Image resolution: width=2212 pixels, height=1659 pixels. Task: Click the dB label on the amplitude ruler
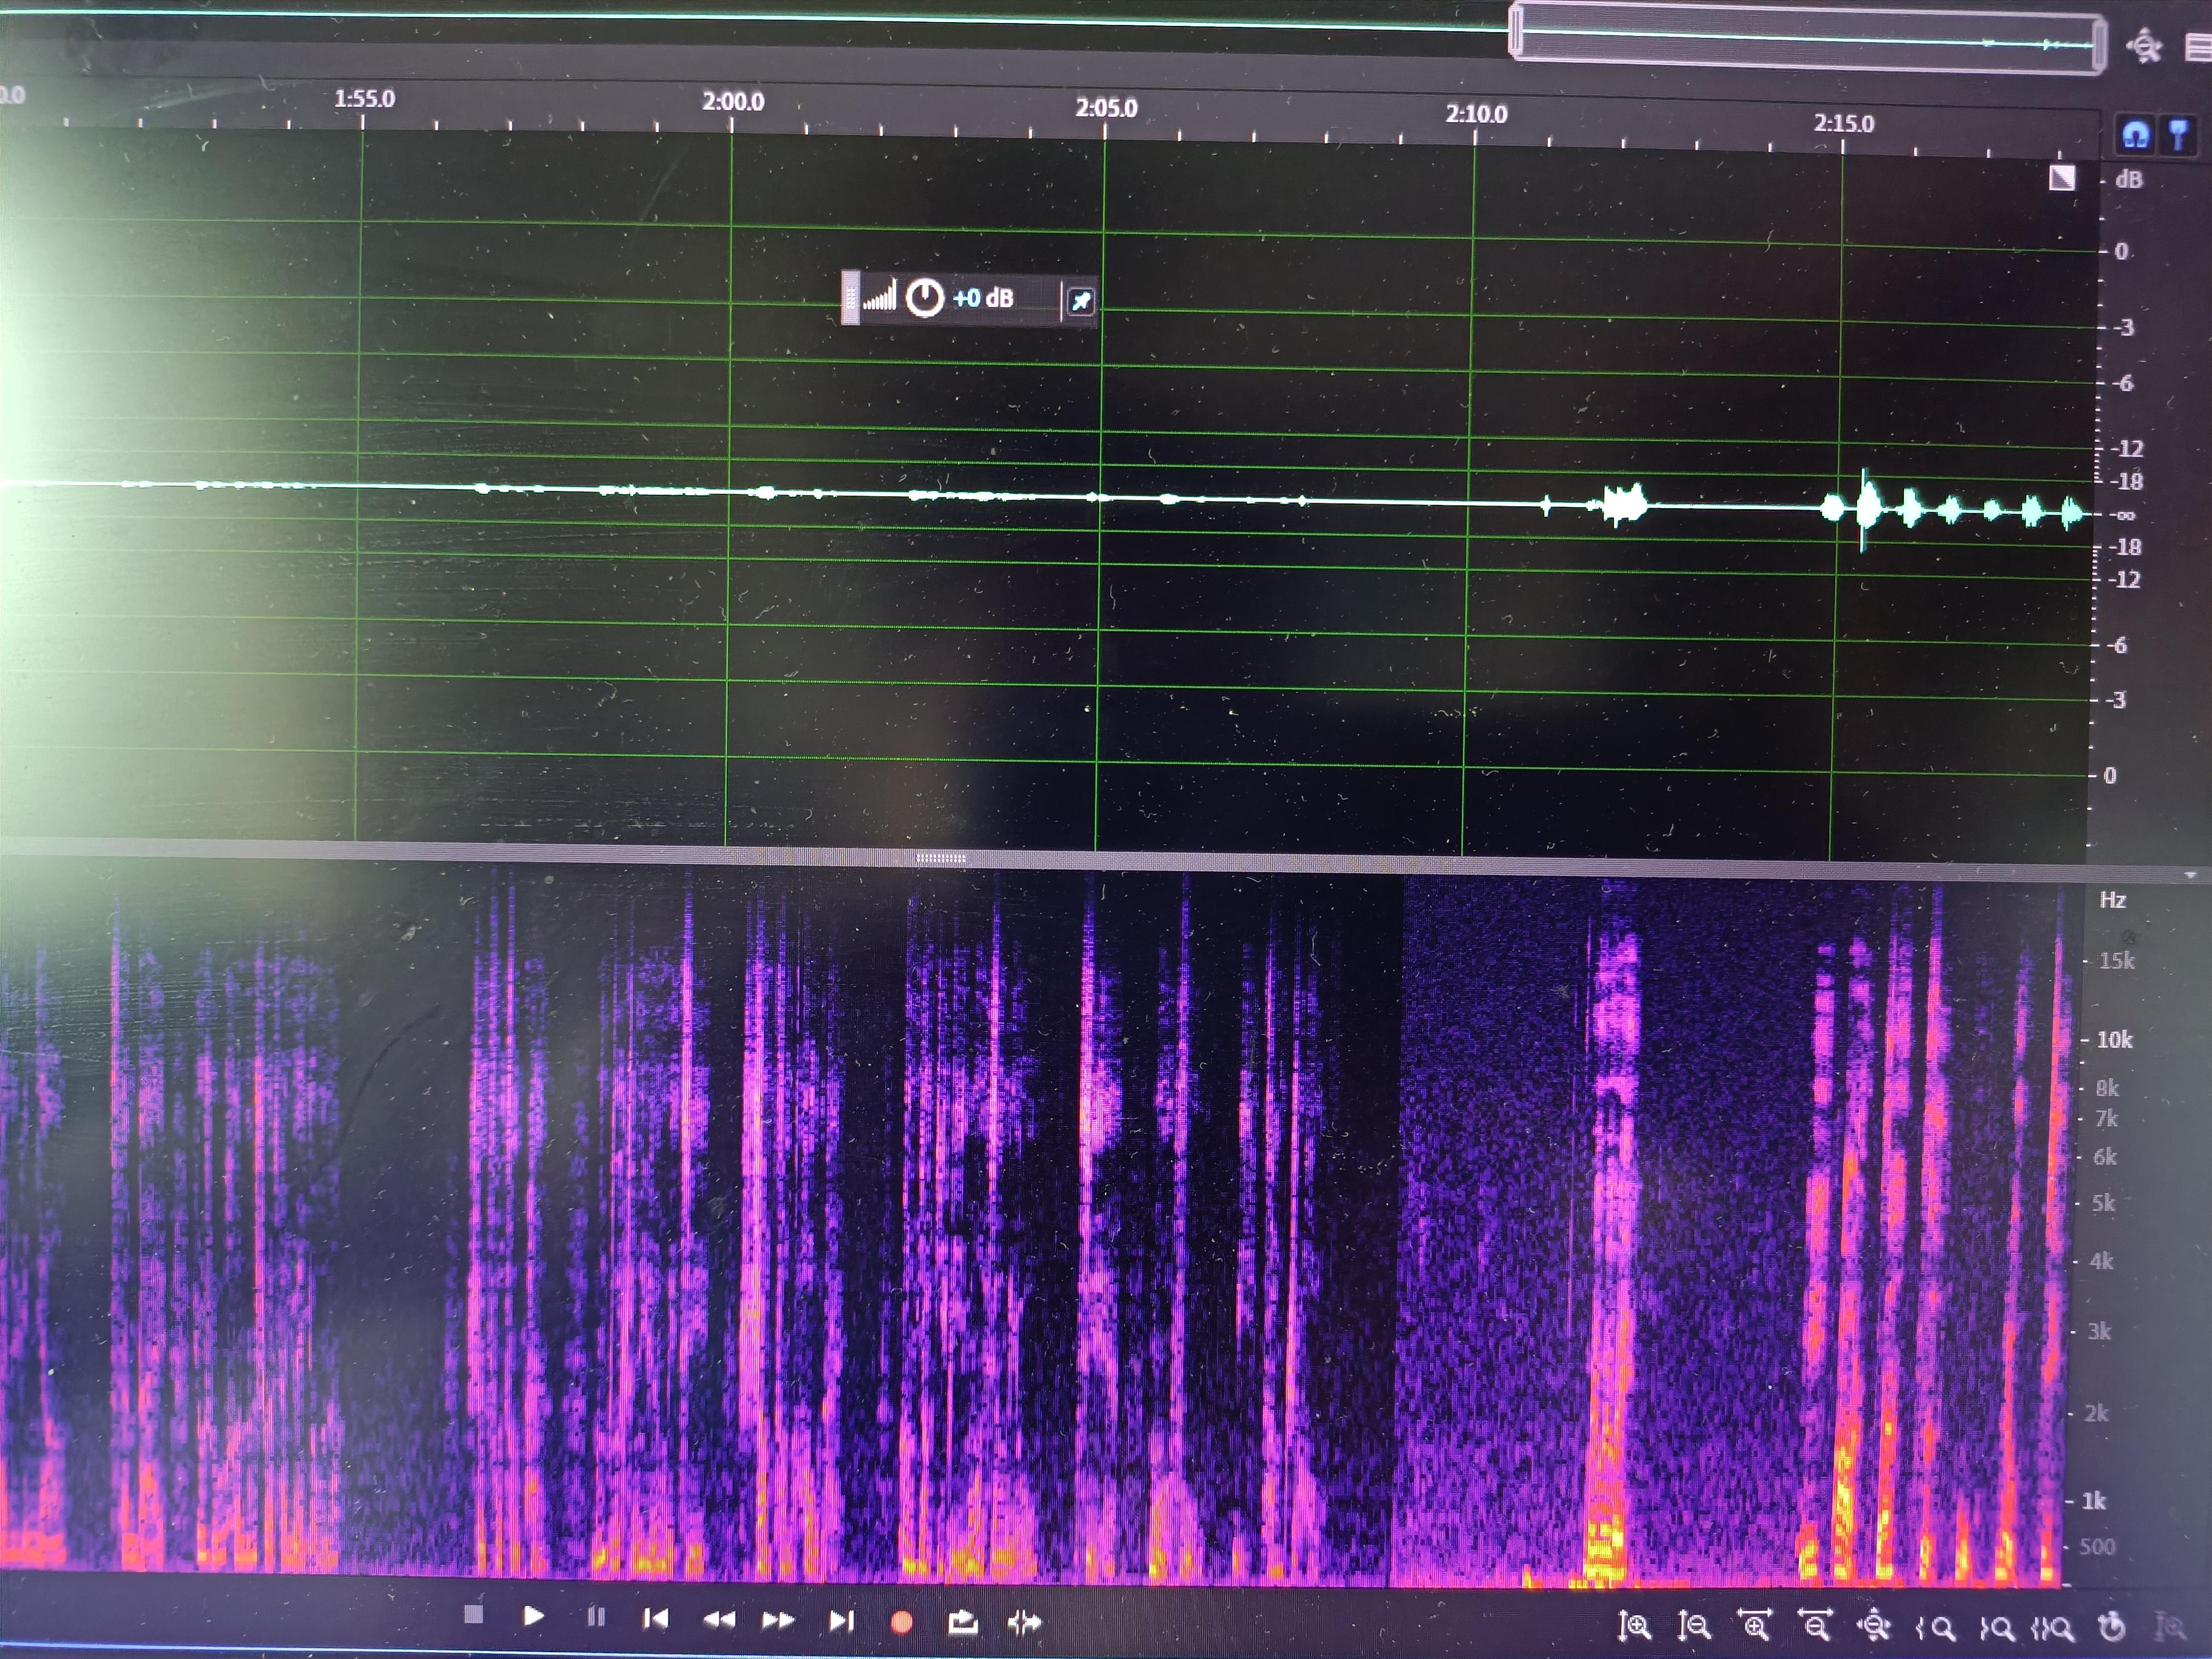click(x=2129, y=180)
